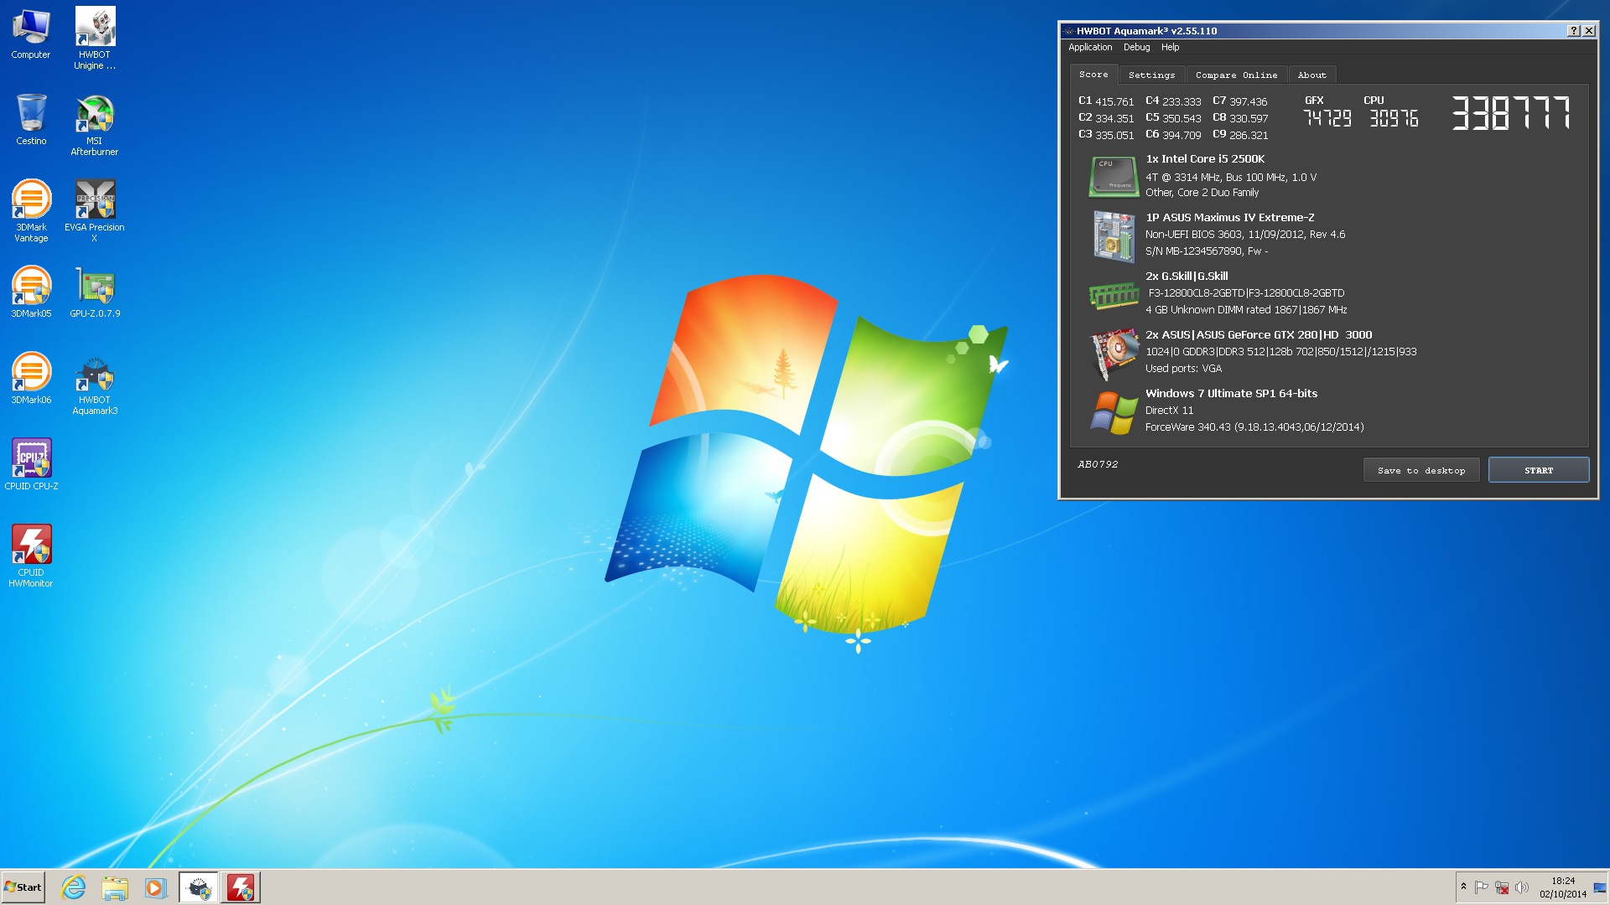The image size is (1610, 905).
Task: Open the Help menu in Aquamark
Action: tap(1170, 48)
